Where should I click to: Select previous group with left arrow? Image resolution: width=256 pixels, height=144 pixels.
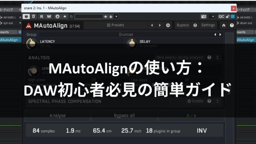click(x=215, y=35)
